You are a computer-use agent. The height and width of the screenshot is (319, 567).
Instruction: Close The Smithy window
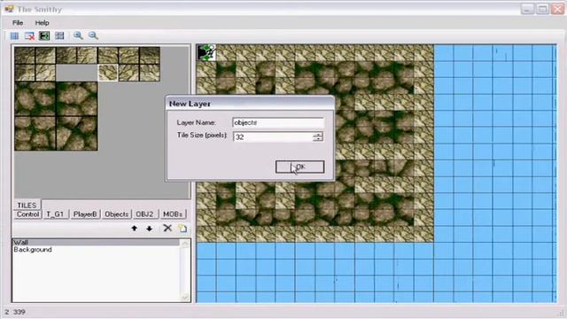tap(557, 9)
